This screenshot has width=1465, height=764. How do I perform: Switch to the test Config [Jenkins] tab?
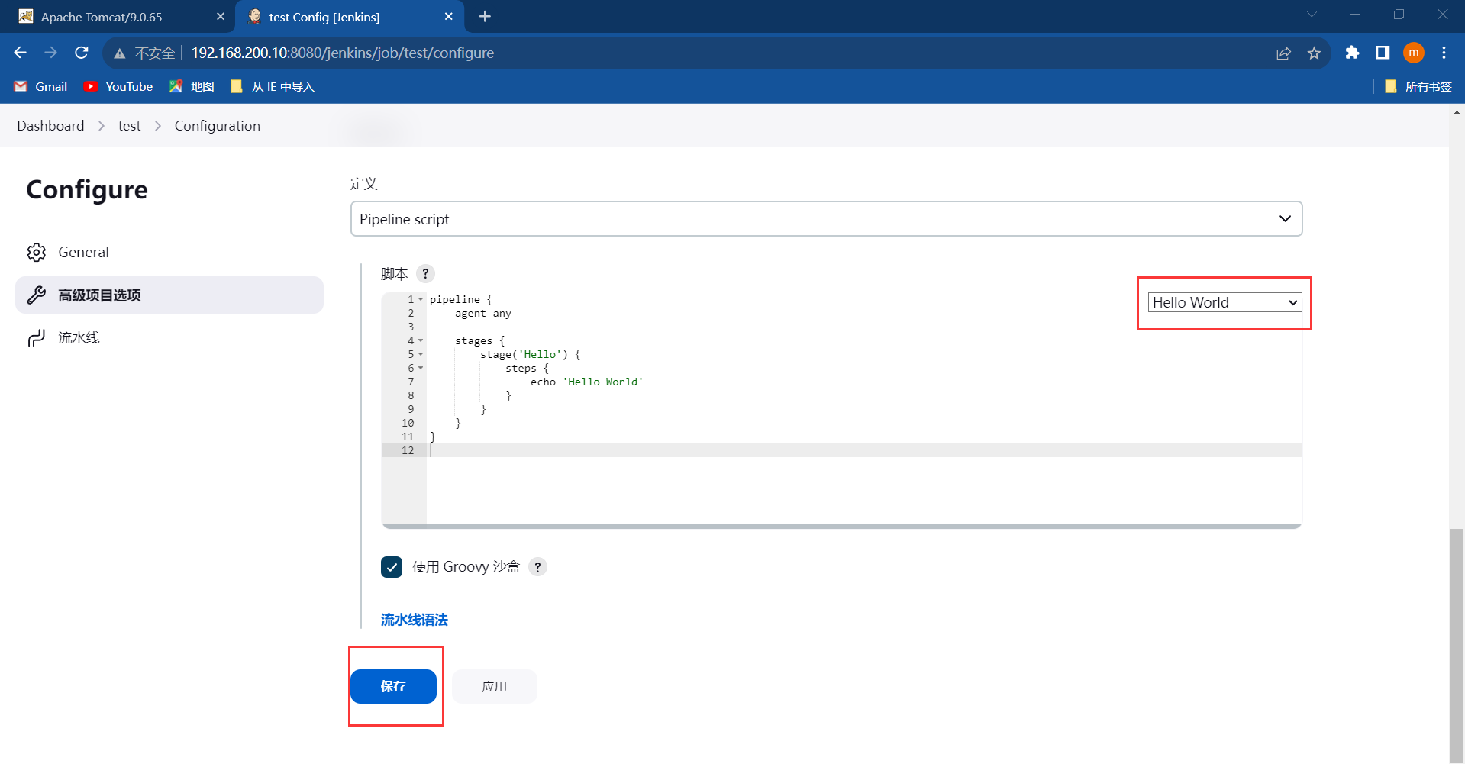[x=350, y=16]
